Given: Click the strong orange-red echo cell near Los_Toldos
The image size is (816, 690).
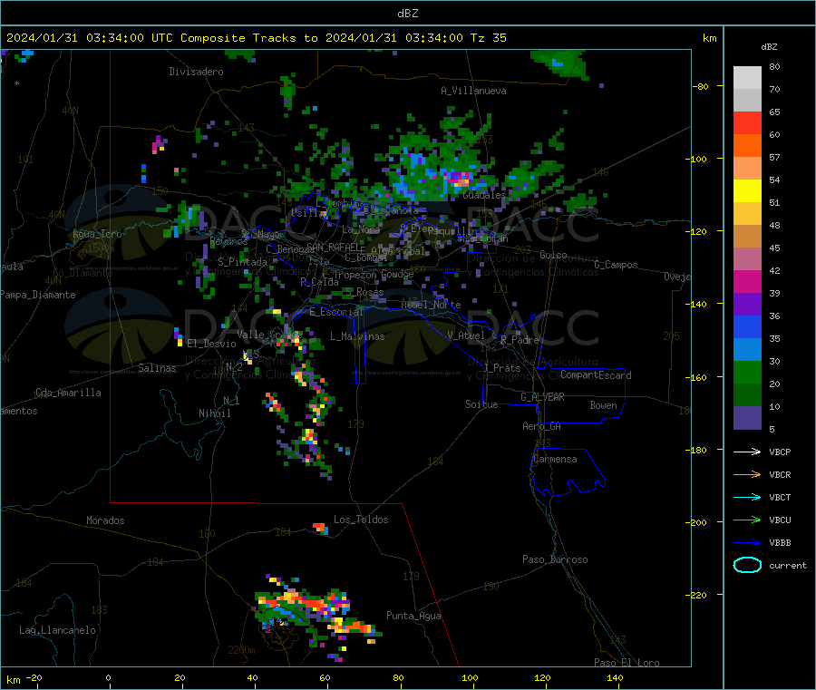Looking at the screenshot, I should pos(321,529).
